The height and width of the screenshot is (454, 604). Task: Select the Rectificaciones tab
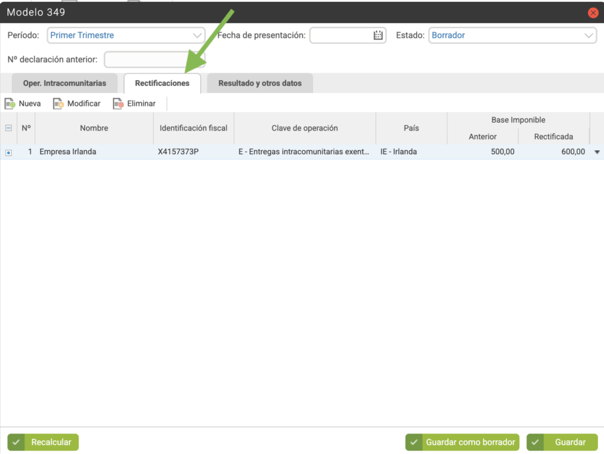click(162, 83)
